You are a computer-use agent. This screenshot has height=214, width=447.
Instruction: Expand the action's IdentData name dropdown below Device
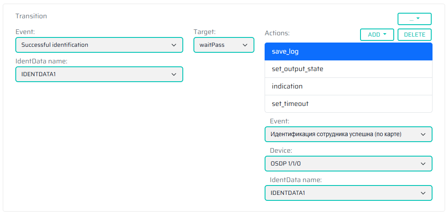(348, 193)
